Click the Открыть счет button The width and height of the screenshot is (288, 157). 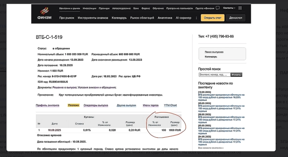click(x=212, y=18)
